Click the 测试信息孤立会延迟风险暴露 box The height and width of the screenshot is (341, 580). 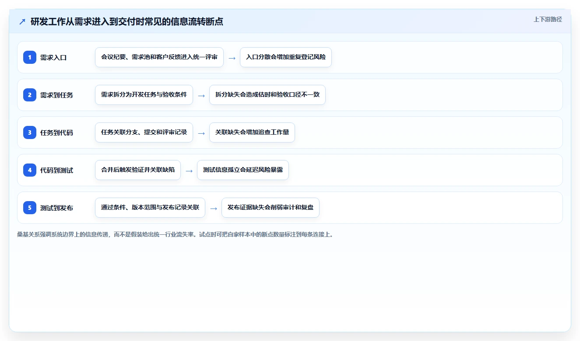coord(243,170)
